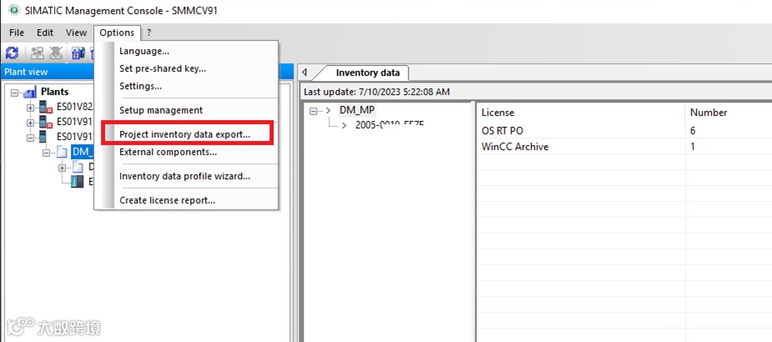Launch Inventory data profile wizard...
Image resolution: width=772 pixels, height=342 pixels.
coord(184,176)
